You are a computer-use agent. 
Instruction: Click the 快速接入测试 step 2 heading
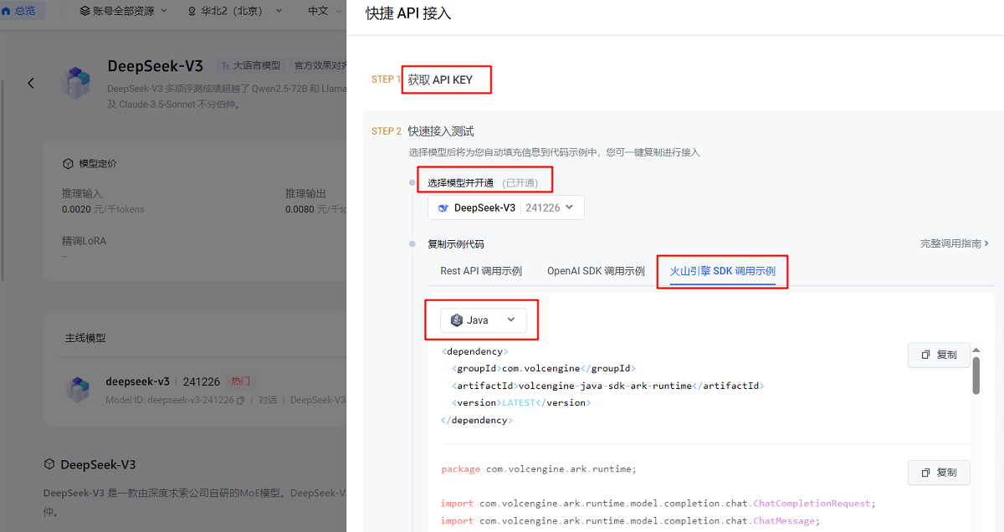point(441,131)
